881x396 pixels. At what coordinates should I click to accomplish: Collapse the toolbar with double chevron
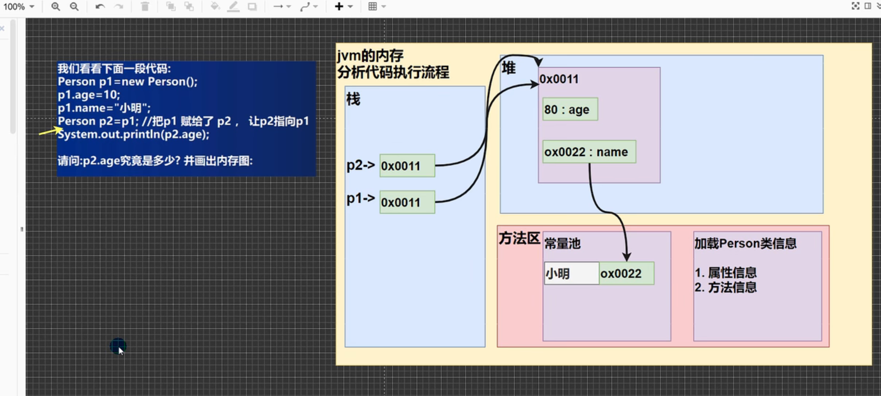point(878,6)
